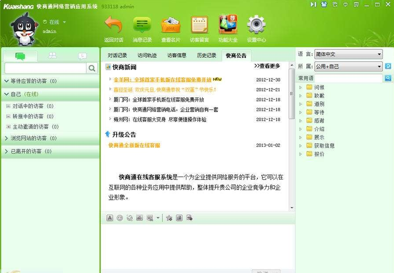394x273 pixels.
Task: Open the 所属 dropdown 公用+自己
Action: (349, 66)
